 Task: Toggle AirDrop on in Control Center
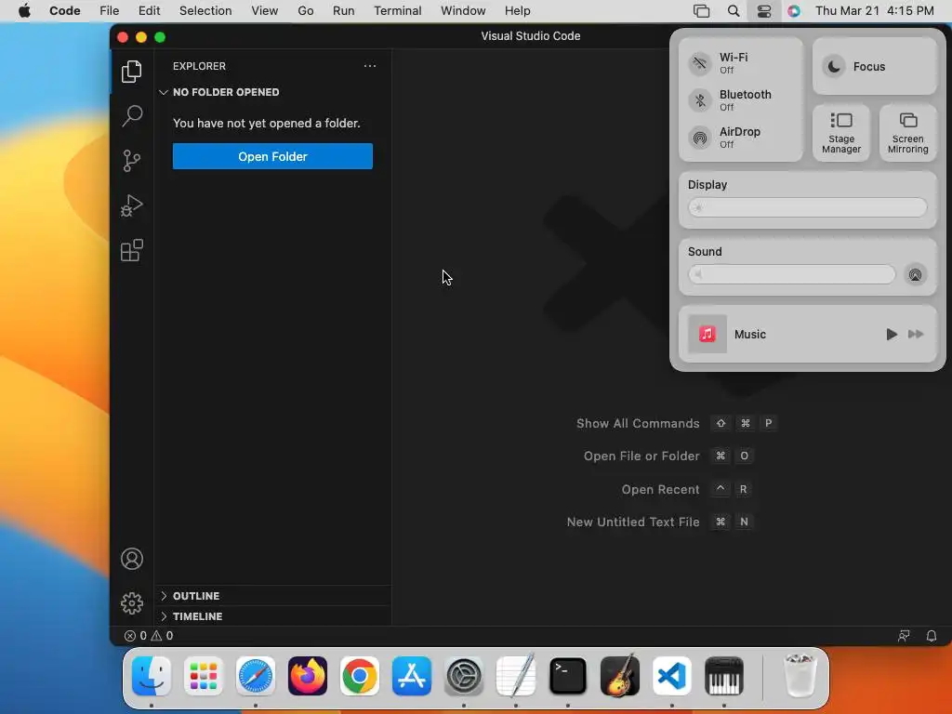(x=700, y=138)
